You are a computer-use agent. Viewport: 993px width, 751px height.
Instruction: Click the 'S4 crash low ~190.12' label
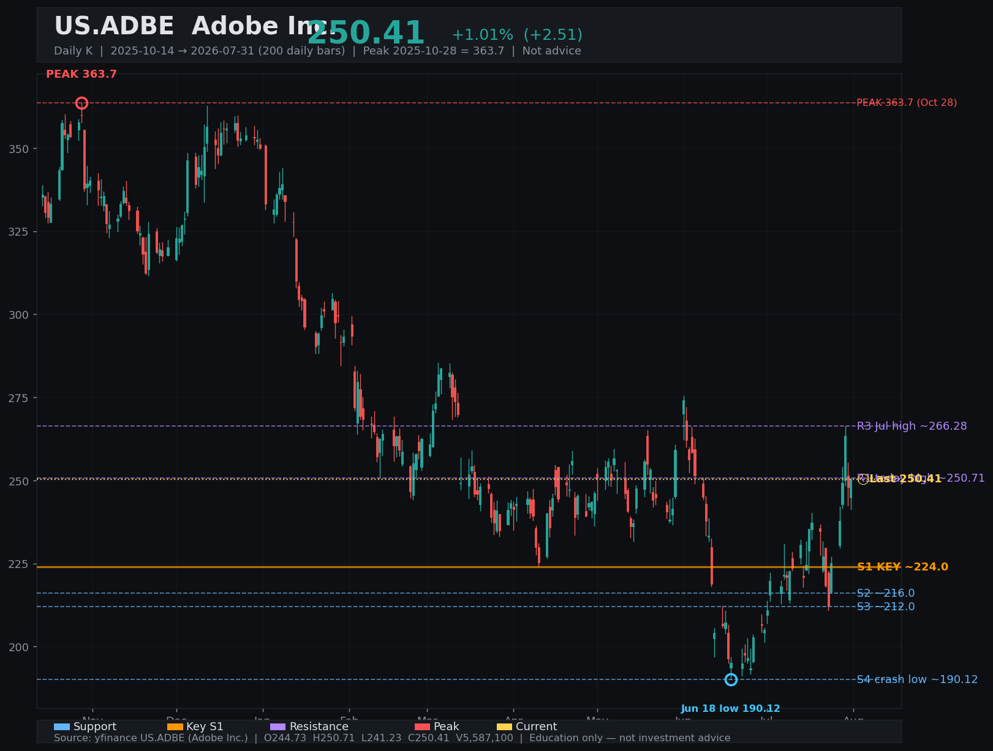tap(917, 679)
